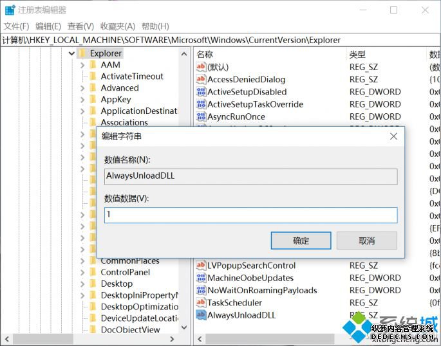Confirm the dialog with 确定
Viewport: 441px width, 346px height.
(x=301, y=241)
